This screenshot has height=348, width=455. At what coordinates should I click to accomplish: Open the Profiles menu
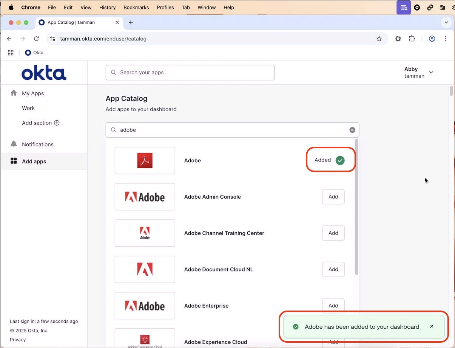[165, 7]
